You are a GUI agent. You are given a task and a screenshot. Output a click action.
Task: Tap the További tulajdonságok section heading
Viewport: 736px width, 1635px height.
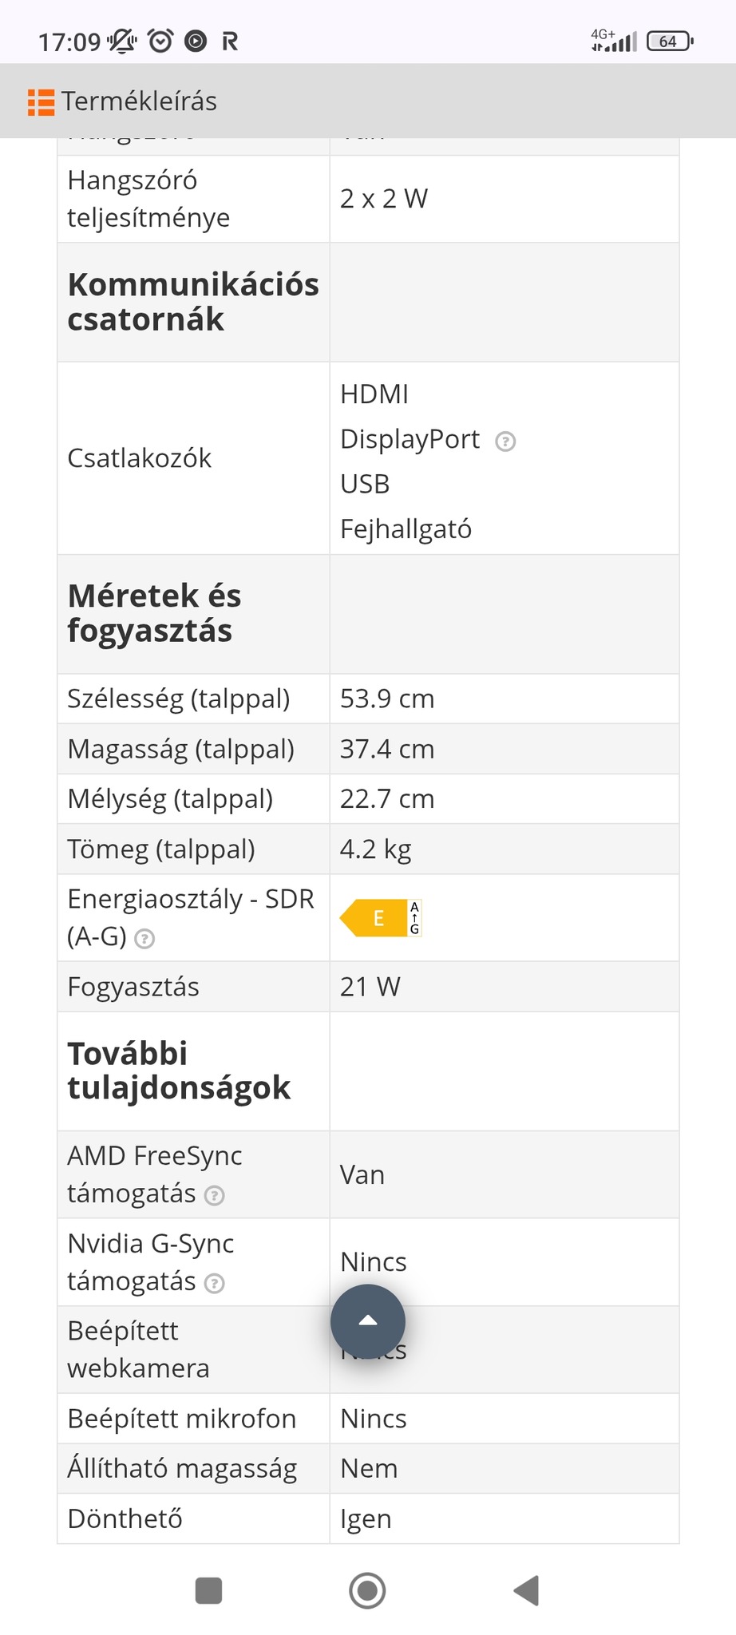tap(179, 1071)
